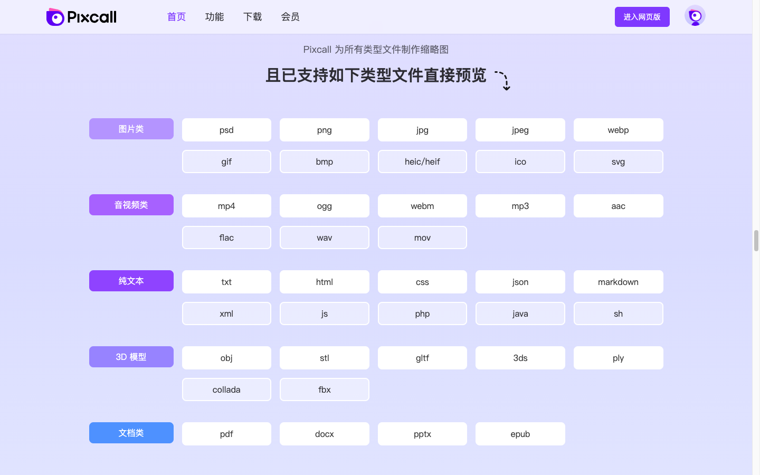This screenshot has width=760, height=475.
Task: Click the 进入网页版 button
Action: [x=642, y=16]
